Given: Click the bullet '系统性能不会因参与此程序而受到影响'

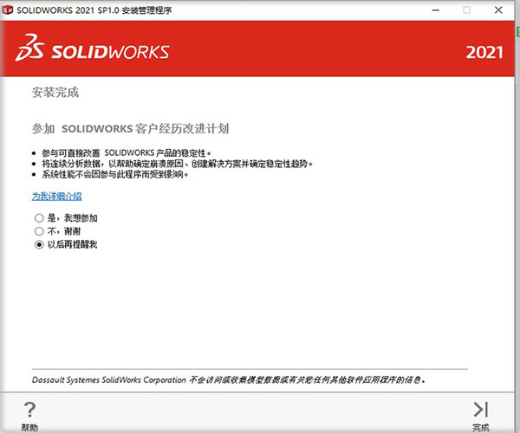Looking at the screenshot, I should [115, 174].
